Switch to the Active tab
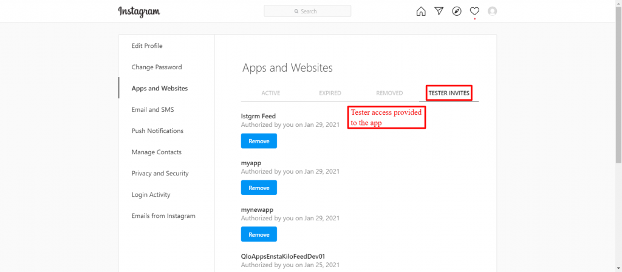The height and width of the screenshot is (272, 622). point(270,93)
